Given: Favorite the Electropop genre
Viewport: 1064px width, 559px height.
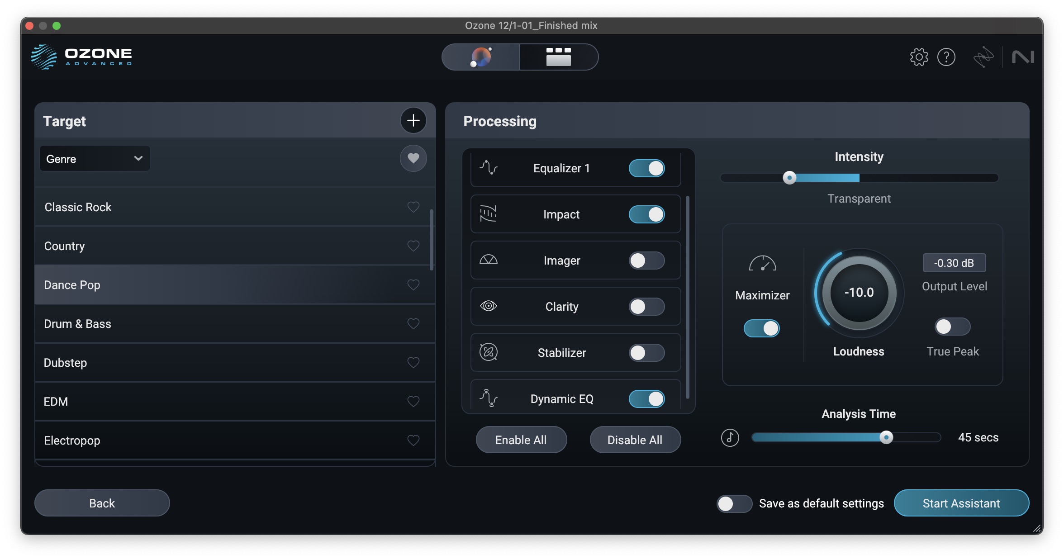Looking at the screenshot, I should [413, 440].
